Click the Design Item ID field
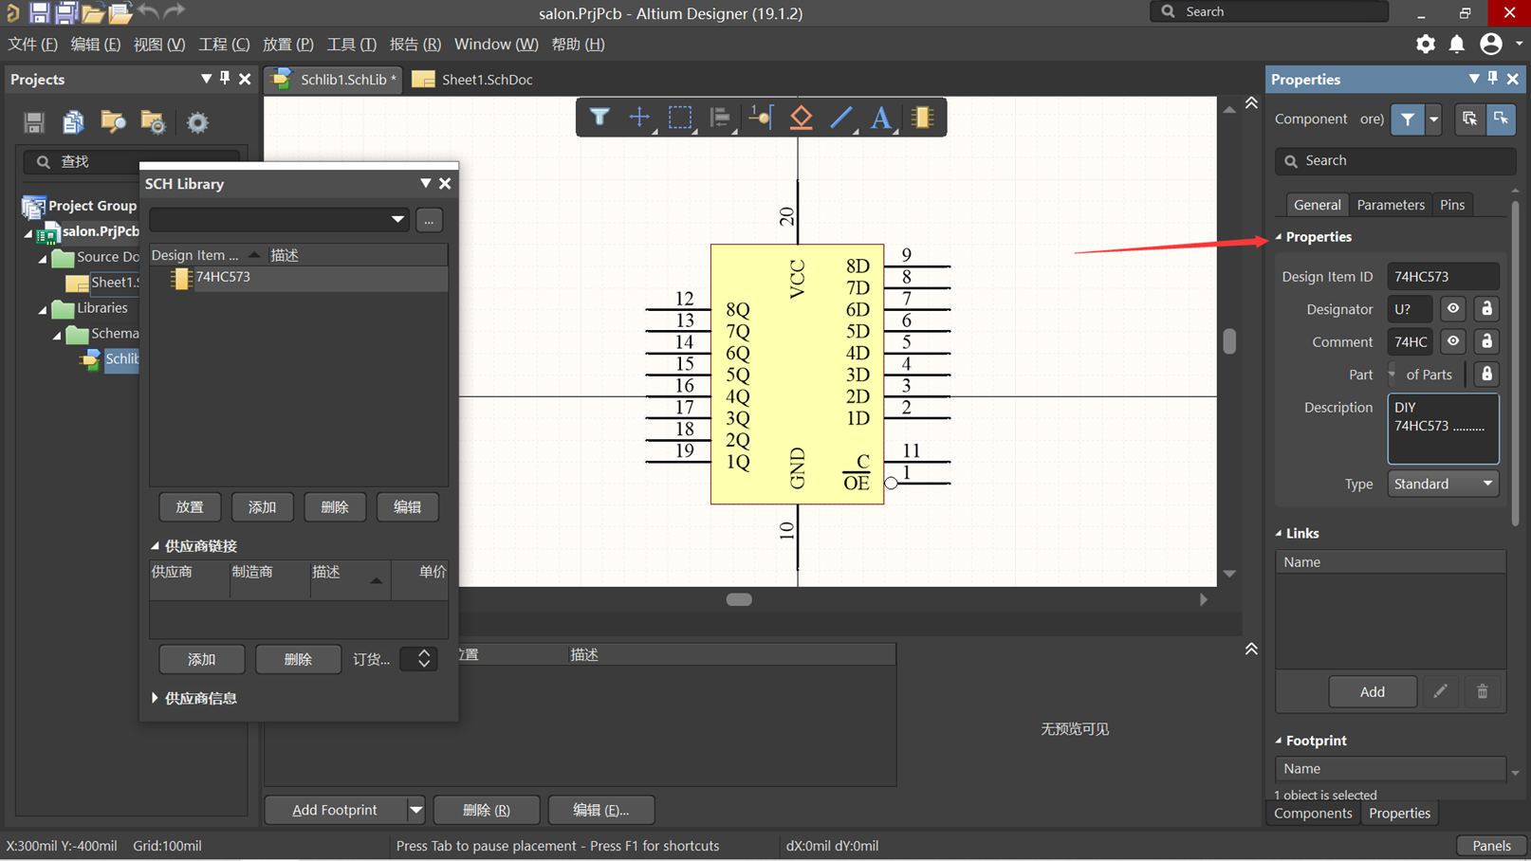The image size is (1531, 861). (x=1443, y=277)
